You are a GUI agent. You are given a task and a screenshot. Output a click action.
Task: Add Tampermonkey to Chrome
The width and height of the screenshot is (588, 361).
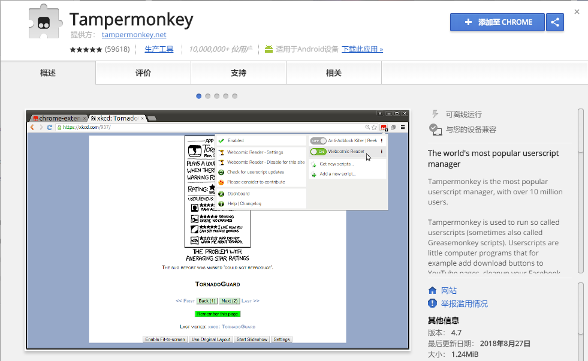[x=497, y=22]
